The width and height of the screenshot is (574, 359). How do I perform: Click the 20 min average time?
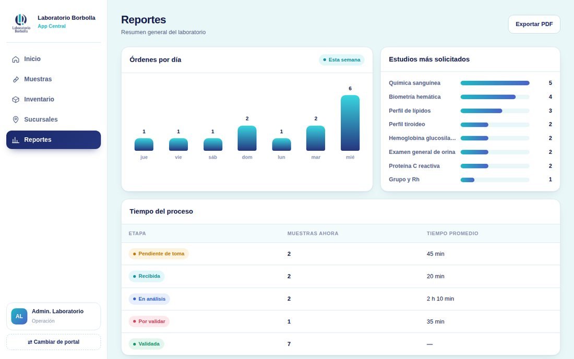(436, 277)
